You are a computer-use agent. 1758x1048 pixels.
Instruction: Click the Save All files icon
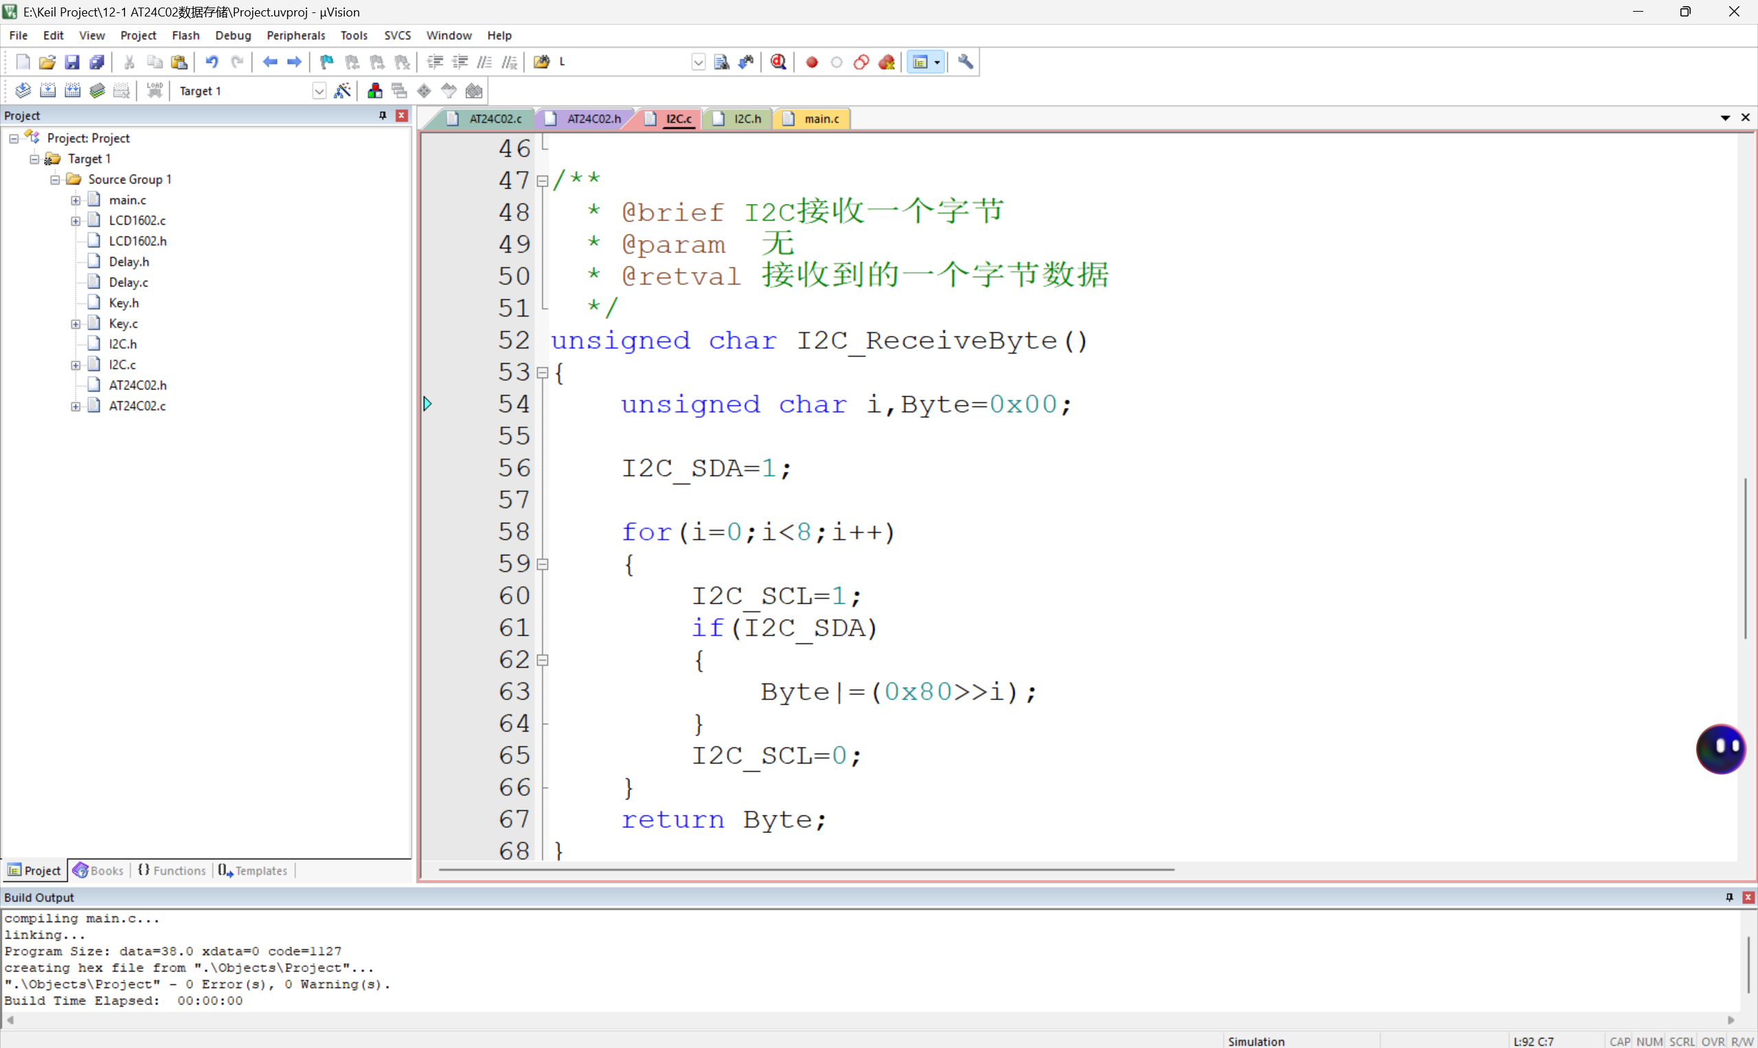tap(97, 62)
